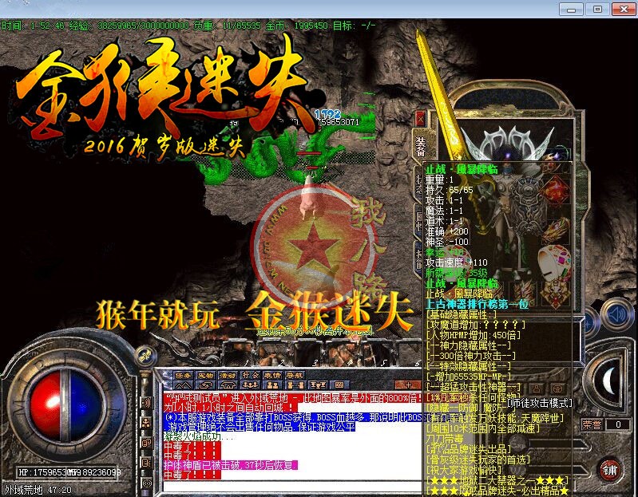Viewport: 638px width, 497px height.
Task: Maximize the game window
Action: click(x=597, y=9)
